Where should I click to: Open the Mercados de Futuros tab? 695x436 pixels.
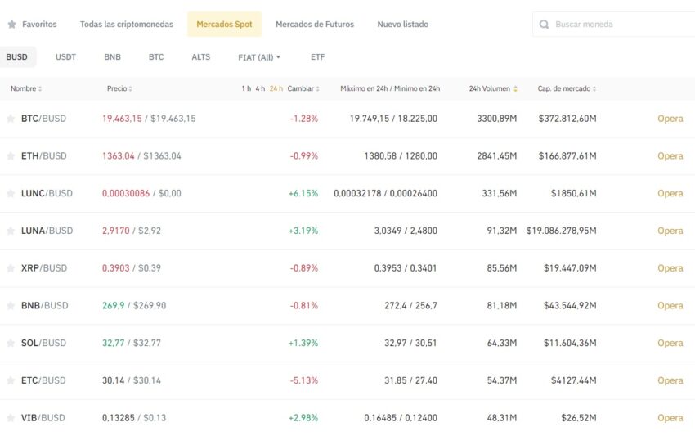click(315, 25)
